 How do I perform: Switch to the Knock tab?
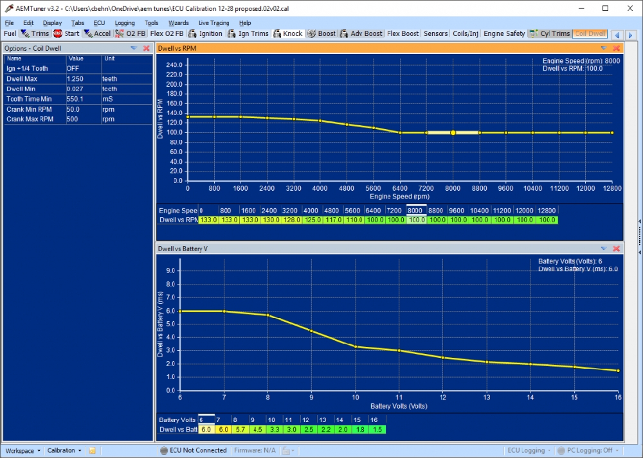click(288, 33)
